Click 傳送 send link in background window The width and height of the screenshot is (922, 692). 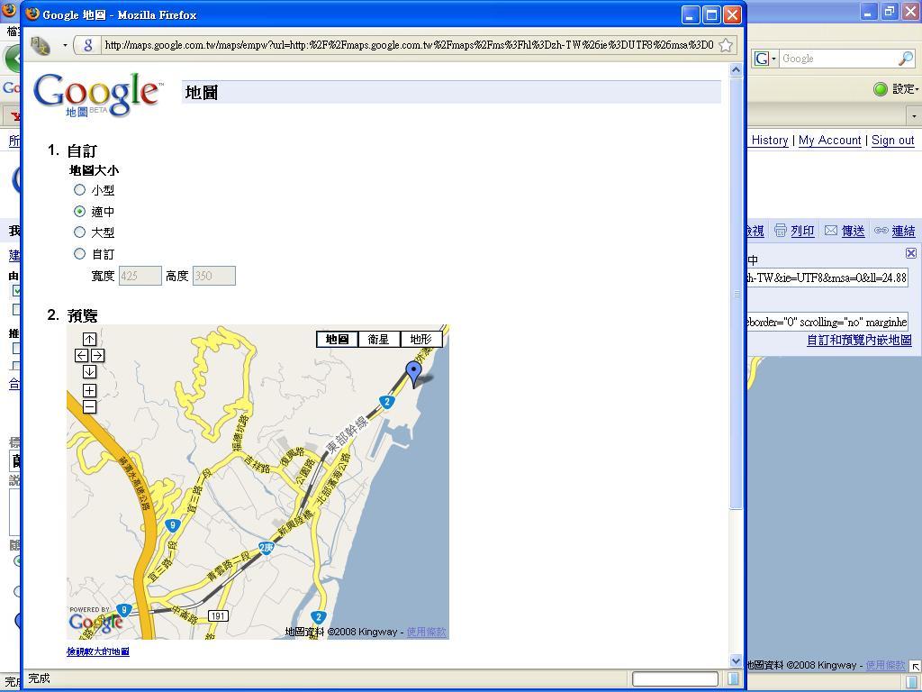click(854, 231)
